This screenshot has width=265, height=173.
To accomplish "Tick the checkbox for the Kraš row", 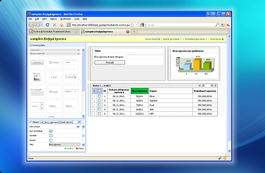I will [99, 105].
